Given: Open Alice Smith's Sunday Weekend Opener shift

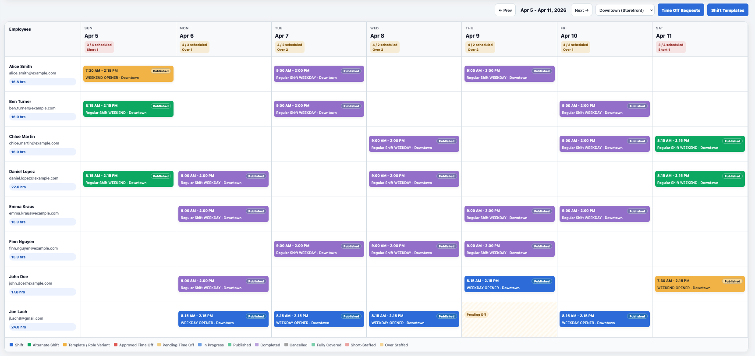Looking at the screenshot, I should [128, 74].
